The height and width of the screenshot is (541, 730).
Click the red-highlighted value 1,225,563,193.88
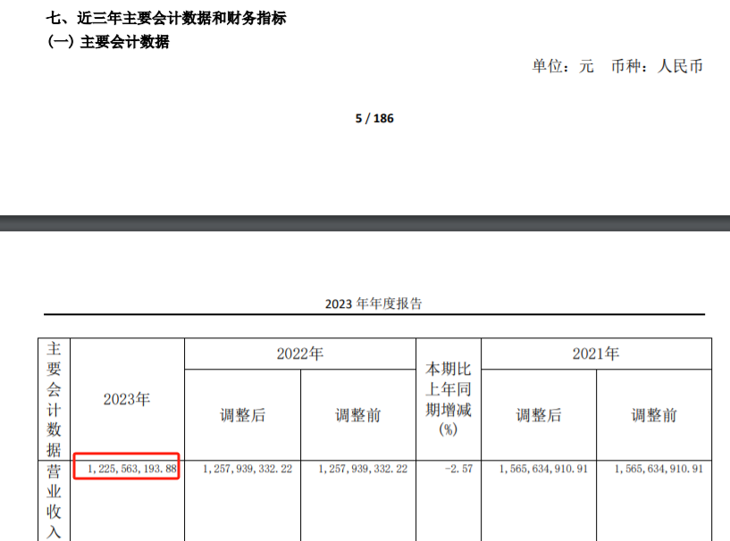[x=128, y=469]
